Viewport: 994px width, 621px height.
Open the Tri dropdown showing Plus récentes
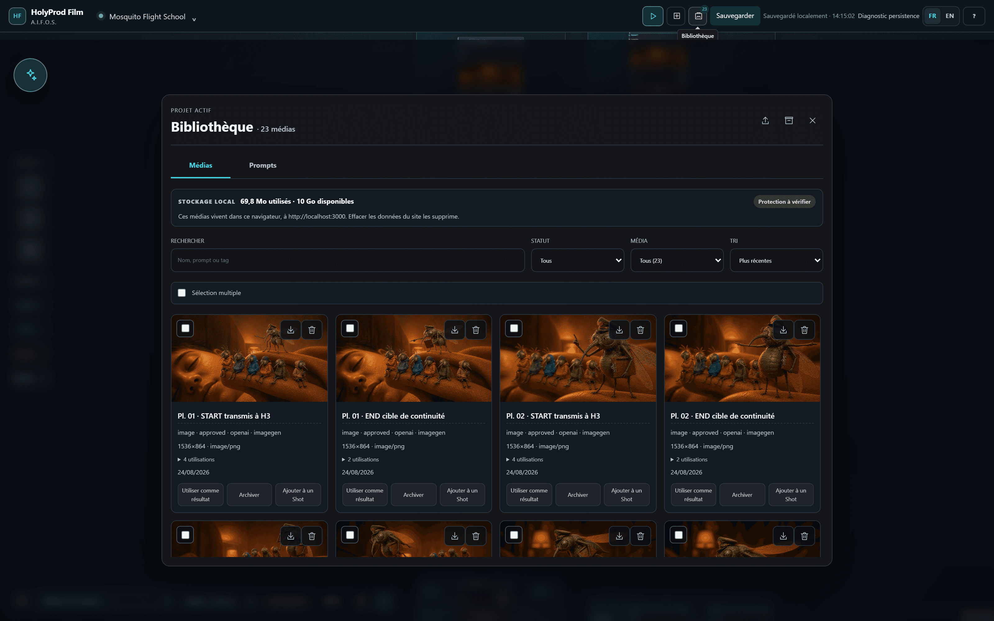(776, 261)
